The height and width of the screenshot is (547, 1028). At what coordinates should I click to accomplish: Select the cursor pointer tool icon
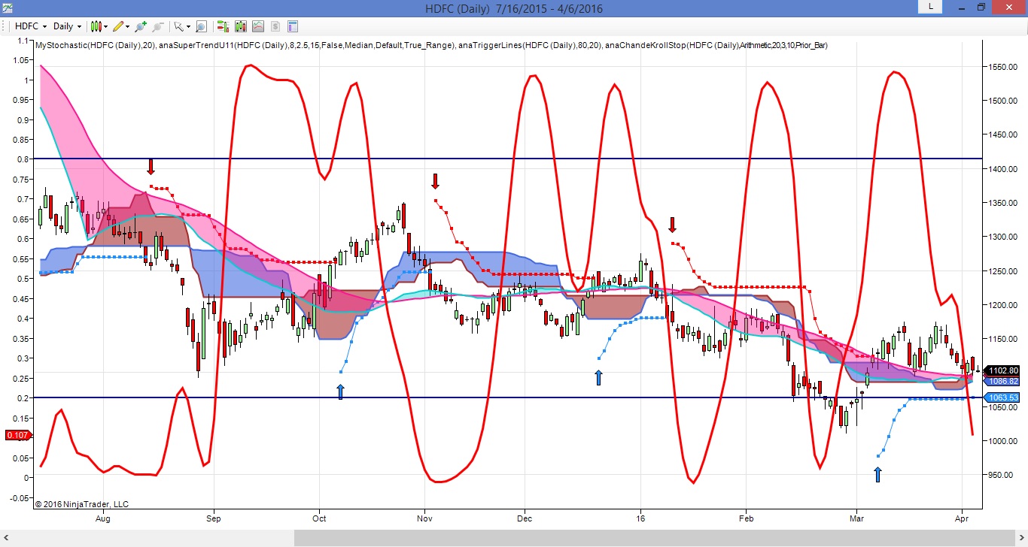click(178, 26)
